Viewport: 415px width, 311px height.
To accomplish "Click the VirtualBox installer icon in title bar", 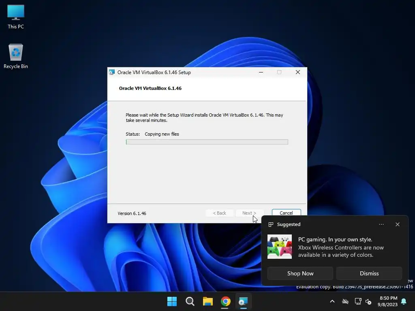I will pos(112,72).
